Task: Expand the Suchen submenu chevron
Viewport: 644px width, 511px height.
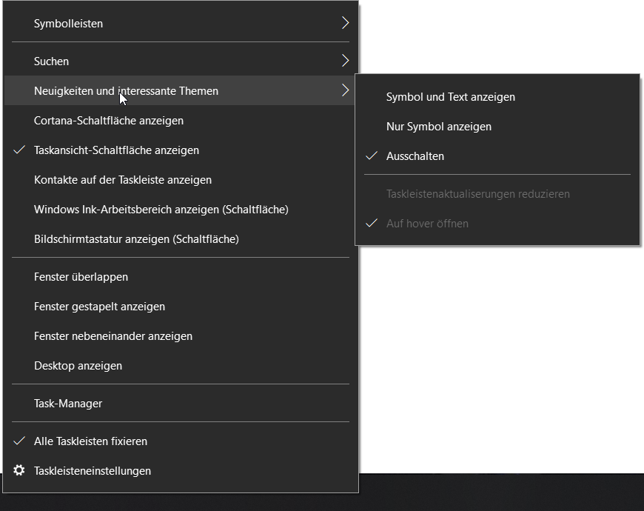Action: 345,61
